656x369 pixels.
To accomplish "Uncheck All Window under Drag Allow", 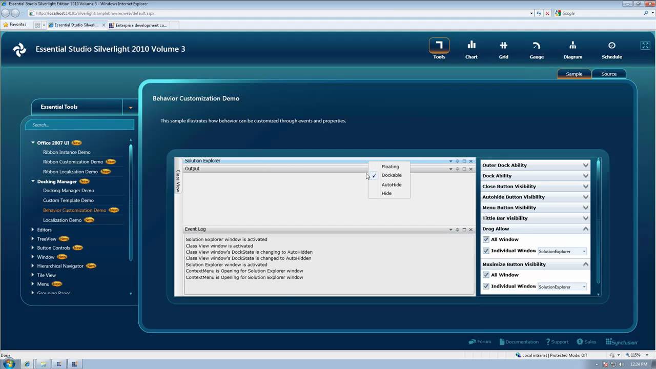I will [486, 239].
